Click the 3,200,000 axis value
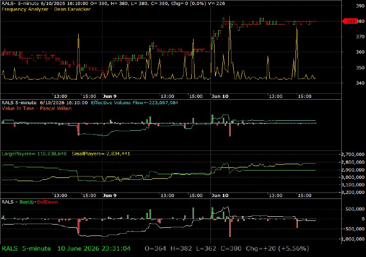 [x=353, y=193]
